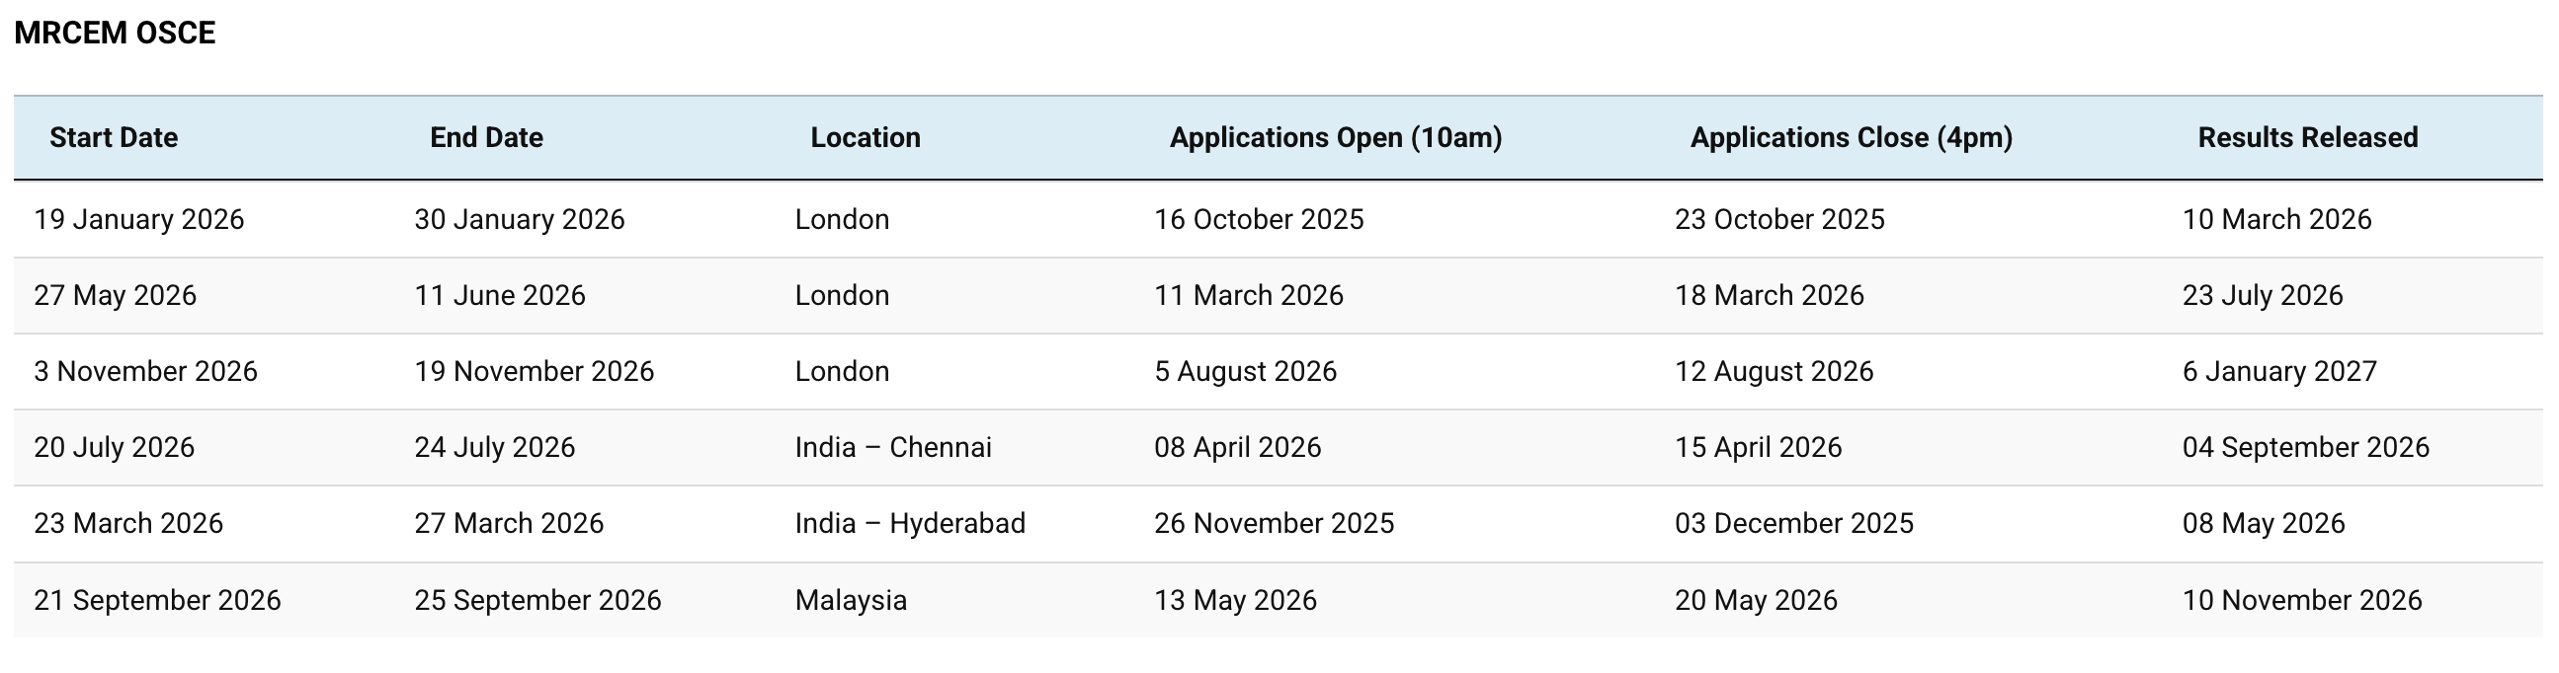Screen dimensions: 2559x673
Task: Click the India – Chennai location cell
Action: pyautogui.click(x=892, y=447)
